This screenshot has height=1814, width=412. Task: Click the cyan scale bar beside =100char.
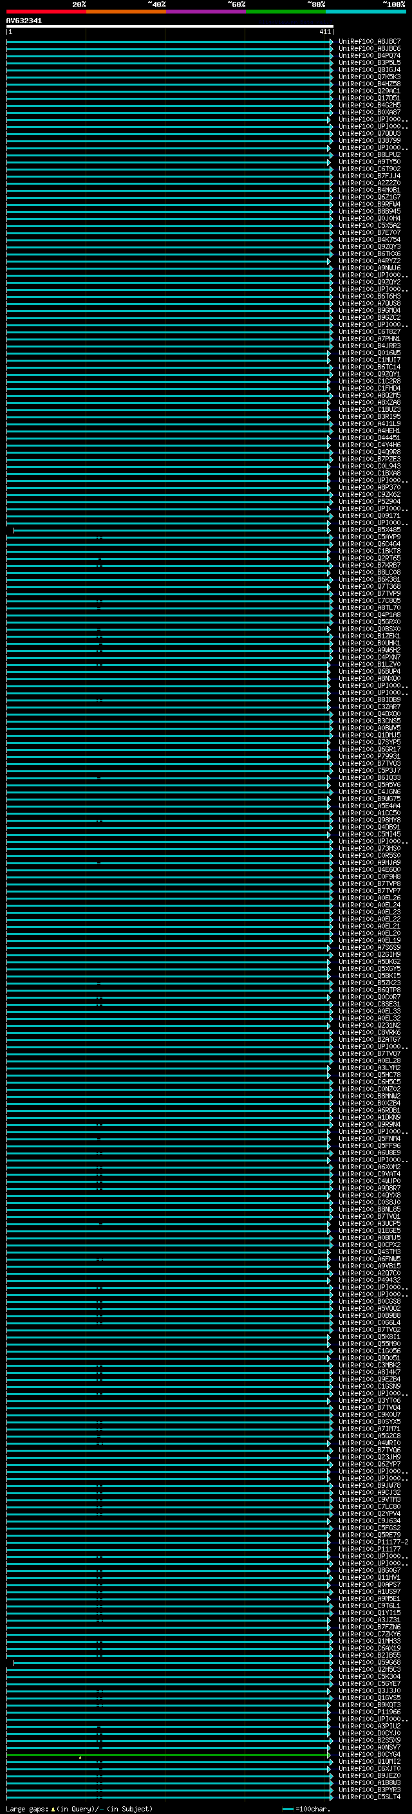(287, 1809)
